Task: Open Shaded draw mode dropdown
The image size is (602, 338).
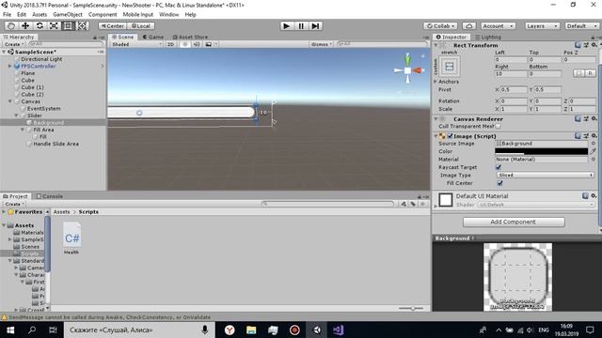Action: (136, 44)
